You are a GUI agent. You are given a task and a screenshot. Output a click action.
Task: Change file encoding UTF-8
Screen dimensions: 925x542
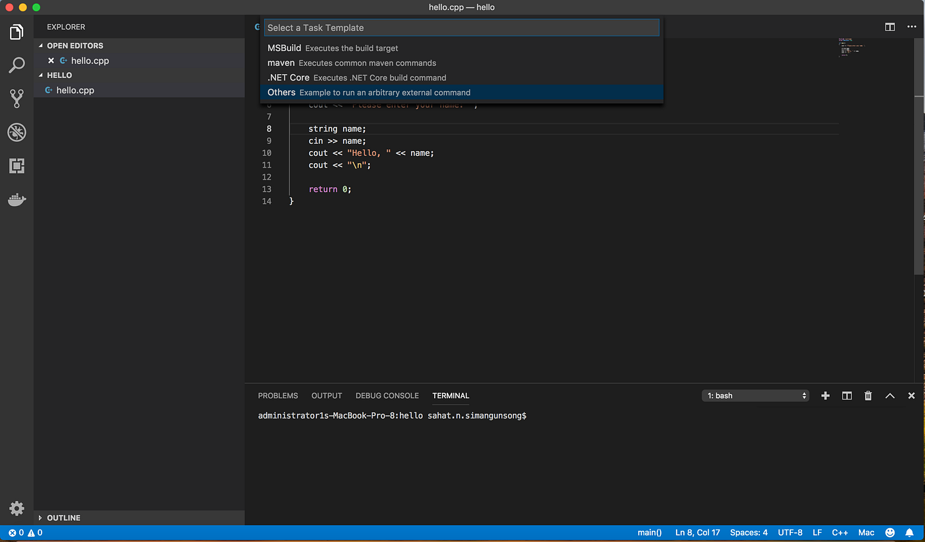[x=790, y=532]
